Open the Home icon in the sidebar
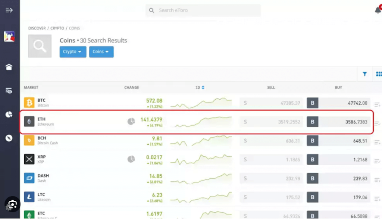 [9, 66]
